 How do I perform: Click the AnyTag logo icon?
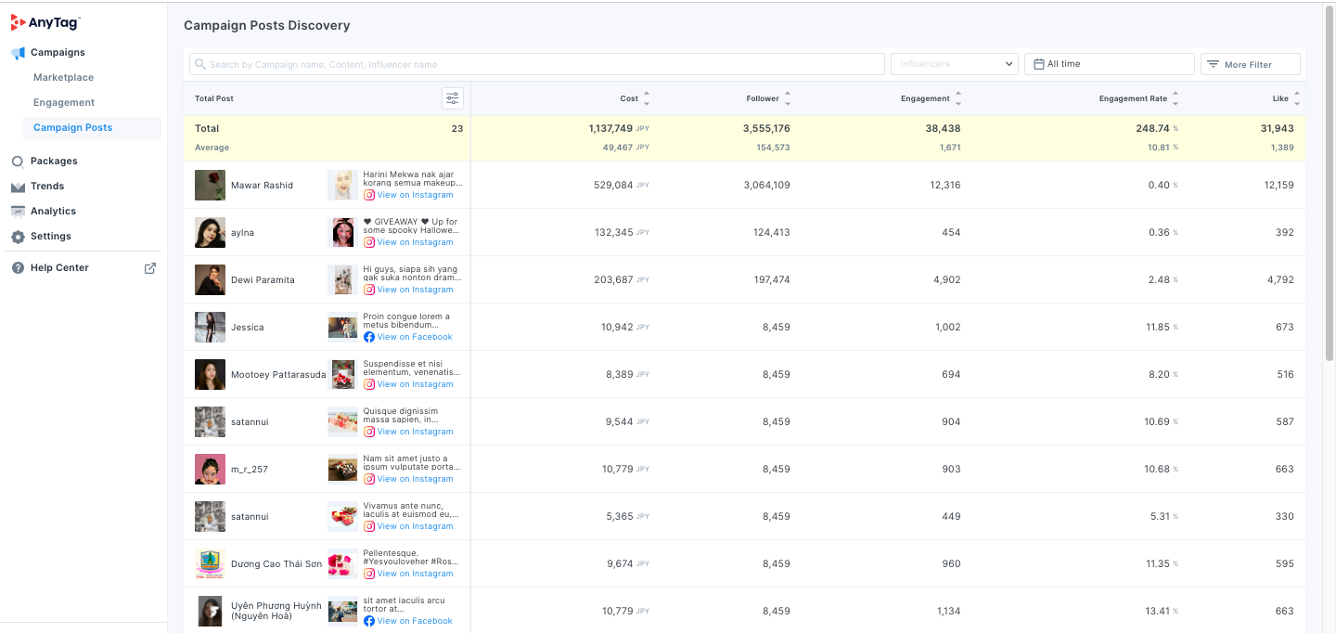pyautogui.click(x=19, y=22)
